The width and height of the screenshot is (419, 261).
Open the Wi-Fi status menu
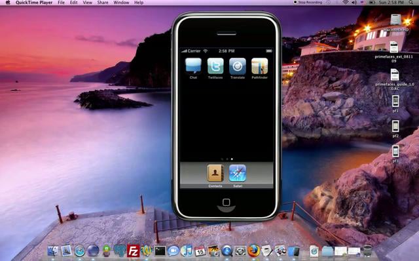[x=346, y=3]
